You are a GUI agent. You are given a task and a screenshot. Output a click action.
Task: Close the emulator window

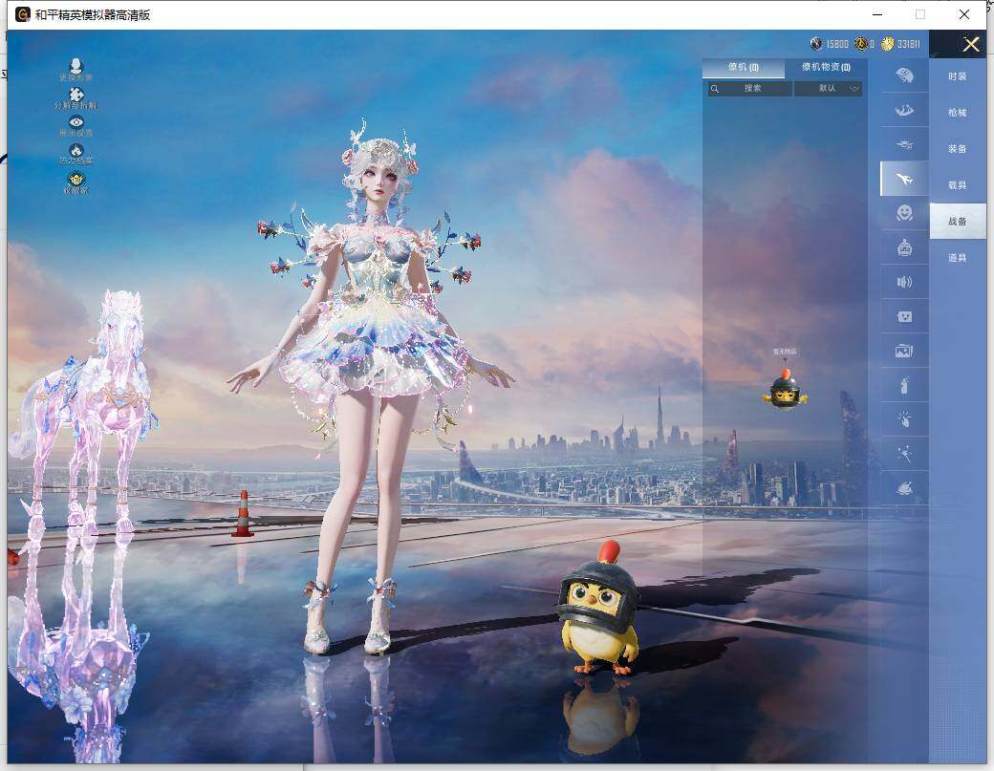tap(964, 14)
